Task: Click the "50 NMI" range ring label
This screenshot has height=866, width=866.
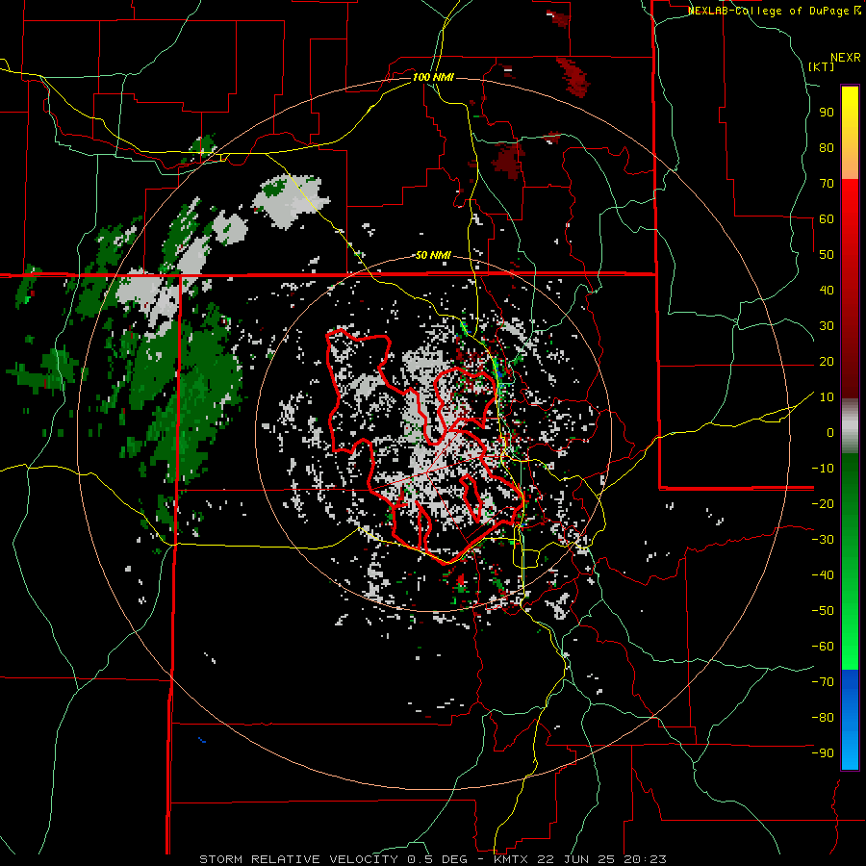Action: pos(433,255)
